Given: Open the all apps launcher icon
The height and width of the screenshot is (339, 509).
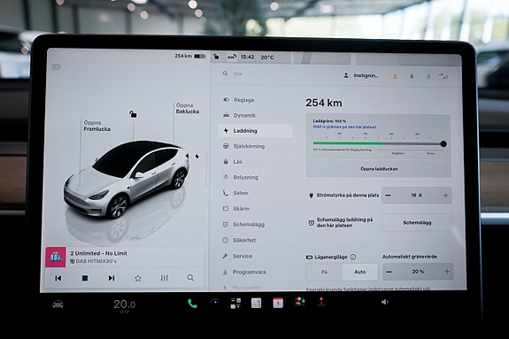Looking at the screenshot, I should (235, 304).
